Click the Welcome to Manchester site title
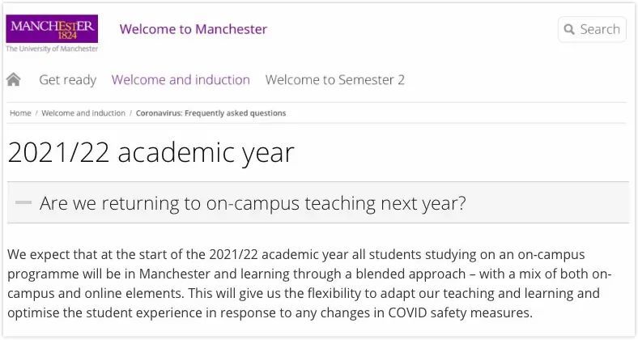638x340 pixels. click(x=194, y=29)
